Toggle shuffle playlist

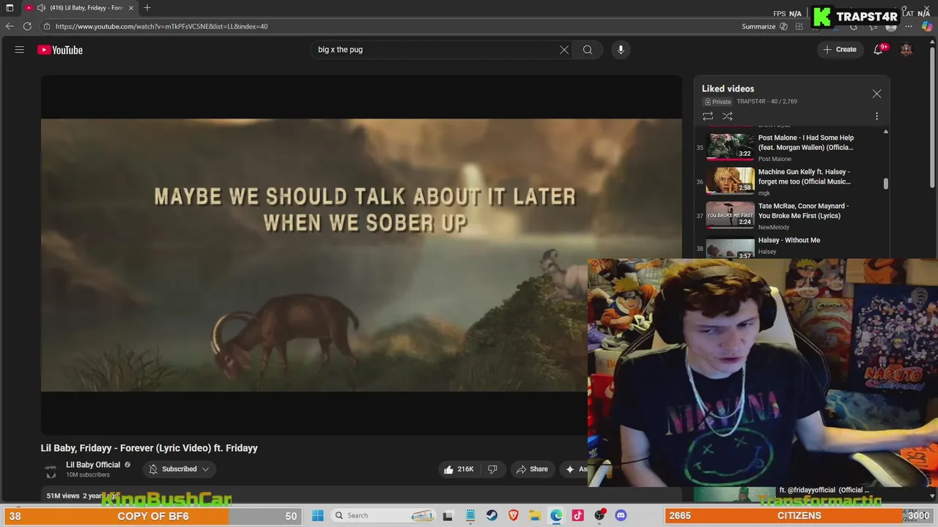[728, 116]
